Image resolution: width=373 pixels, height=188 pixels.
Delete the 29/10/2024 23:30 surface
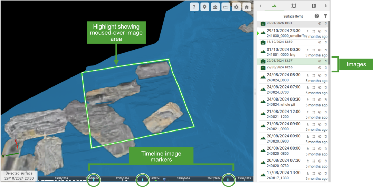326,31
